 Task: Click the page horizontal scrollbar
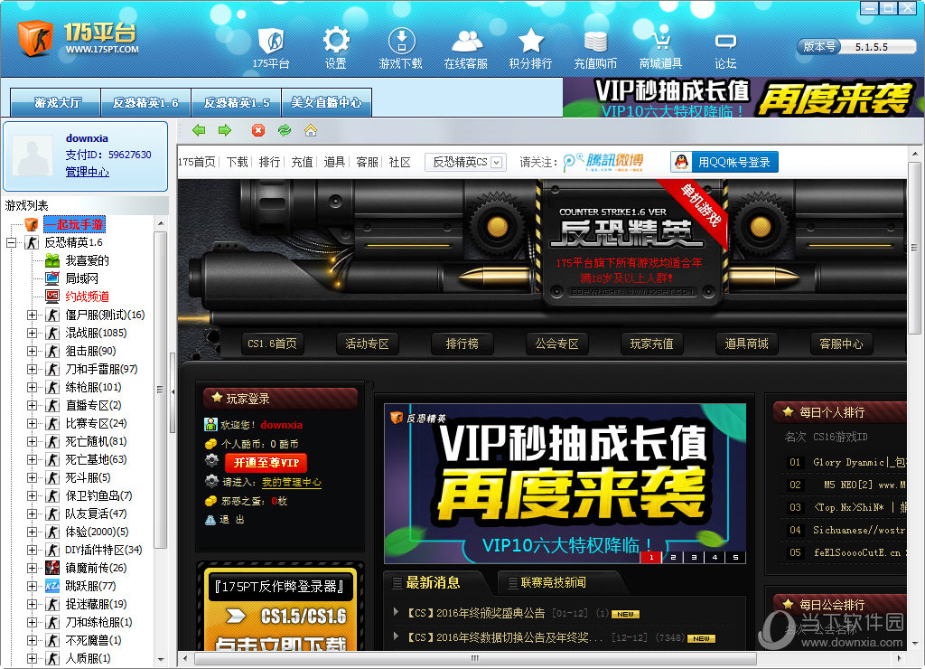click(x=475, y=658)
